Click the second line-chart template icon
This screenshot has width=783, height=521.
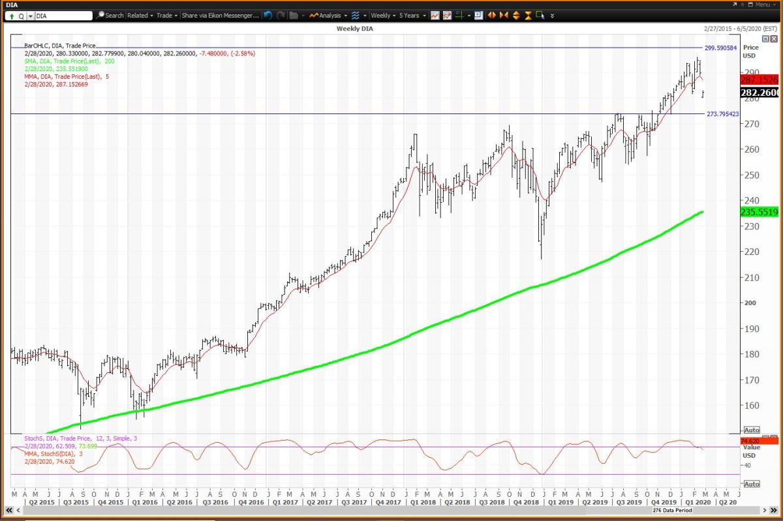click(x=447, y=15)
